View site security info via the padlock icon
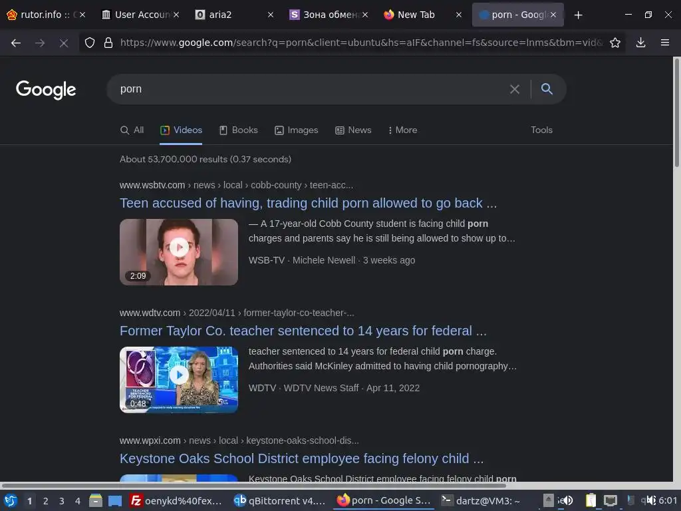This screenshot has width=681, height=511. 108,43
